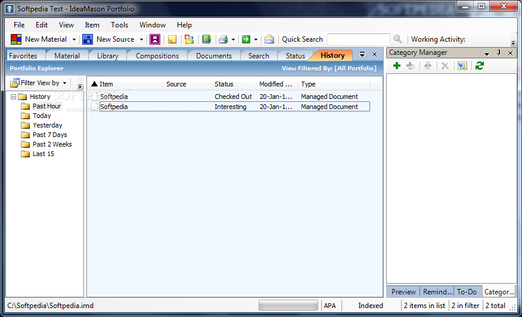Sort by the Type column header
This screenshot has width=522, height=317.
click(x=334, y=84)
